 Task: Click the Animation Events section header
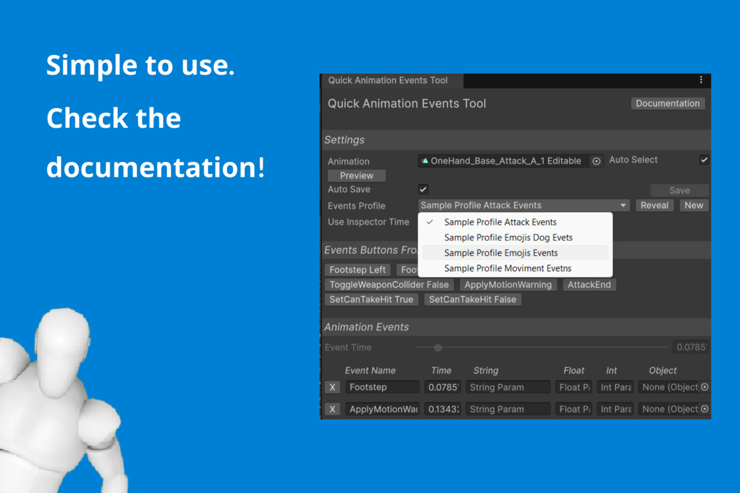click(x=516, y=327)
